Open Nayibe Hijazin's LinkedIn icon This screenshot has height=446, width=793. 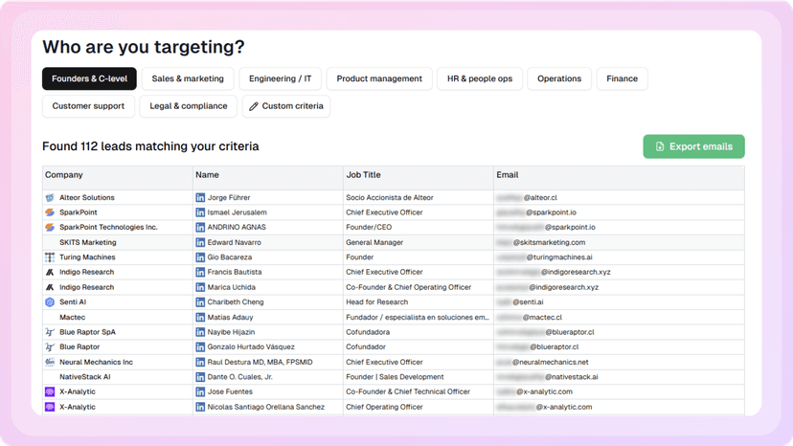tap(200, 332)
